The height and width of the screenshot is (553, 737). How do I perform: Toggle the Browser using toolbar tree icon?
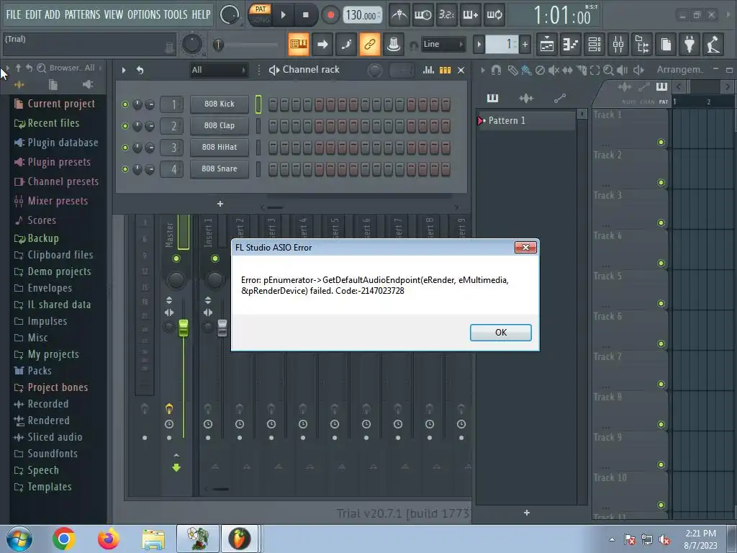642,44
